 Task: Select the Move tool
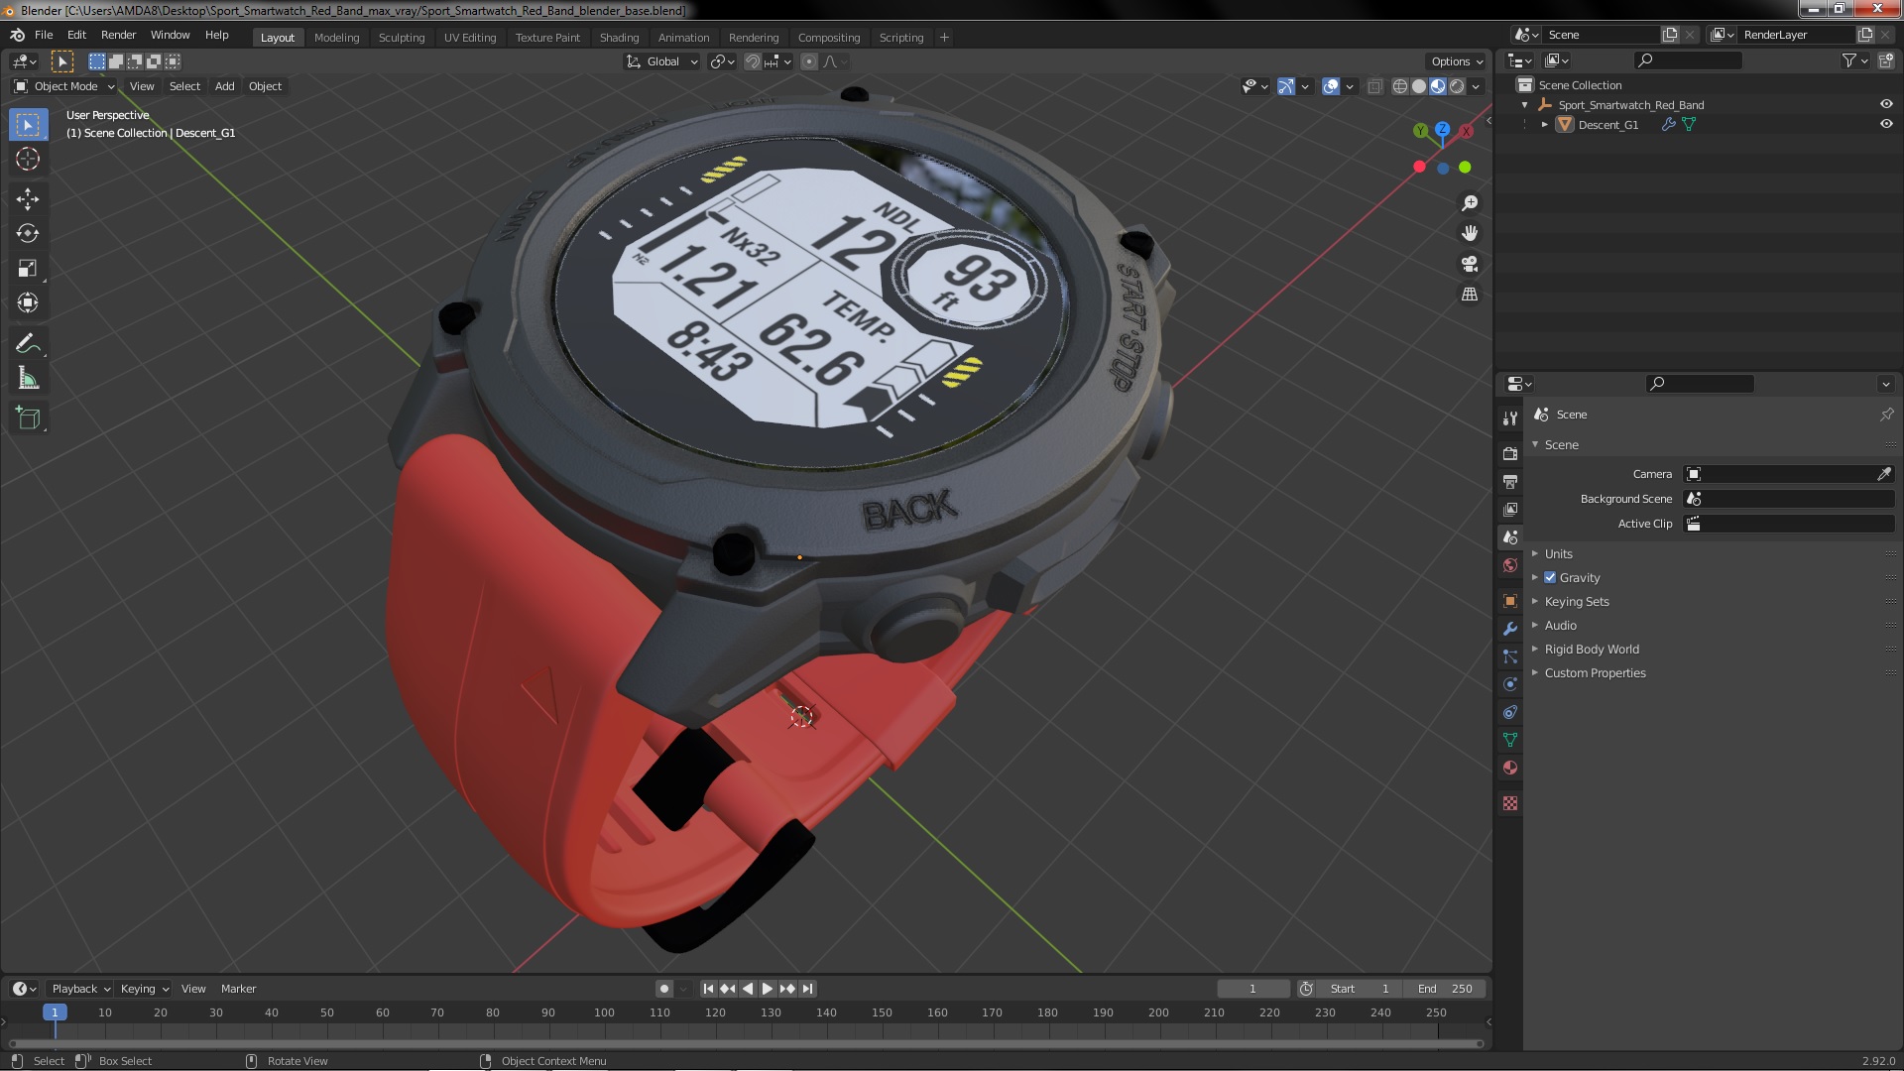28,199
